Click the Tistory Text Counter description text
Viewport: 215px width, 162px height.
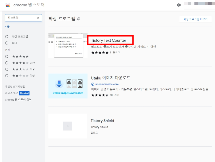[x=123, y=47]
